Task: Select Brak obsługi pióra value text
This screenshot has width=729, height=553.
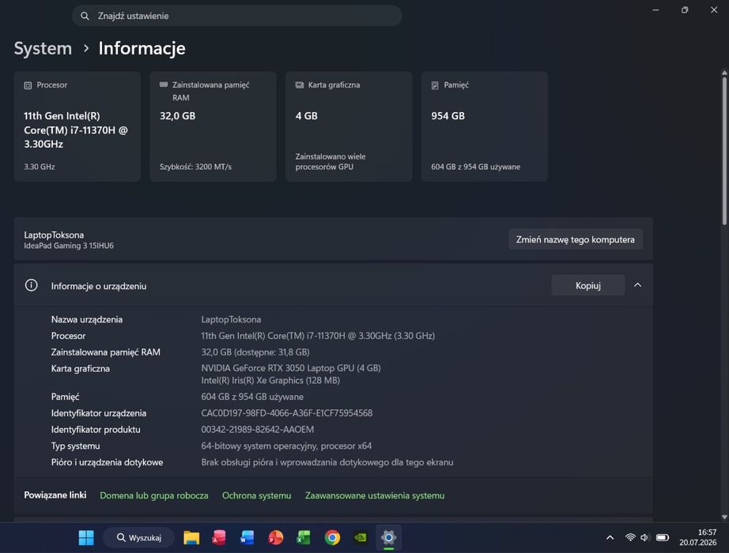Action: (327, 462)
